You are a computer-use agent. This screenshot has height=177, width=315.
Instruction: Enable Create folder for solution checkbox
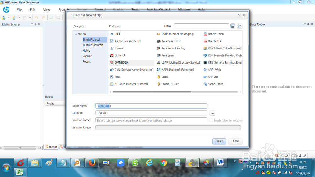click(x=211, y=120)
